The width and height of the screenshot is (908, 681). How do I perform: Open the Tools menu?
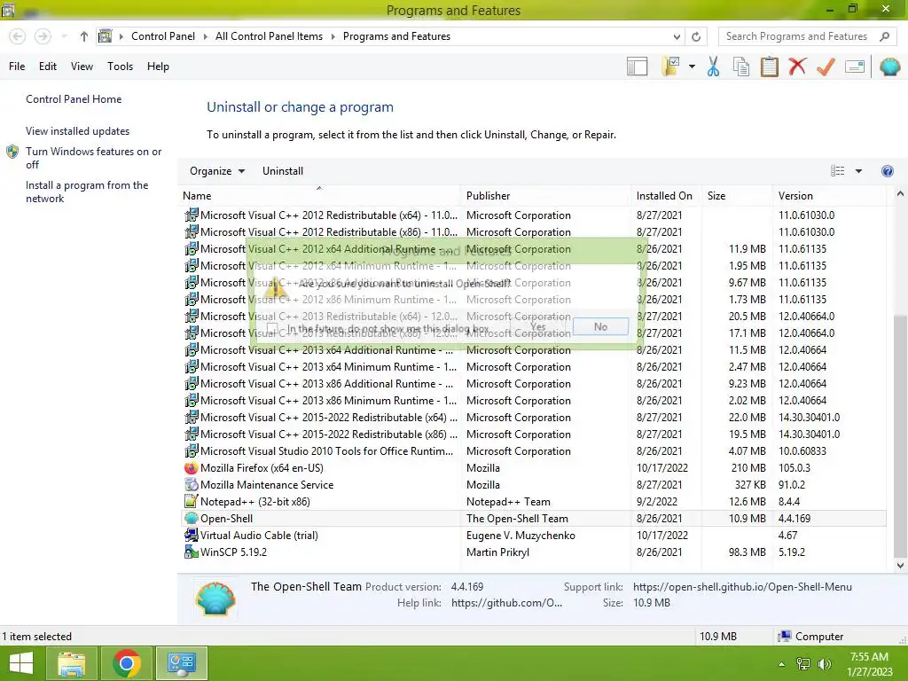pos(120,67)
